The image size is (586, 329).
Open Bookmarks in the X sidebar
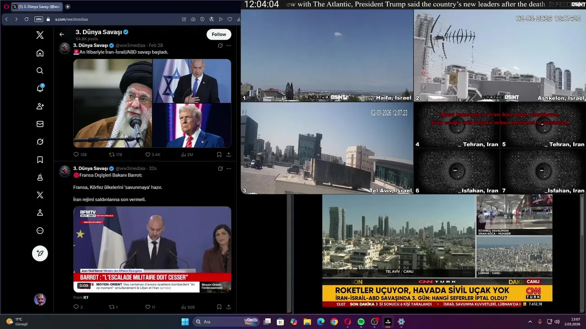pyautogui.click(x=40, y=159)
